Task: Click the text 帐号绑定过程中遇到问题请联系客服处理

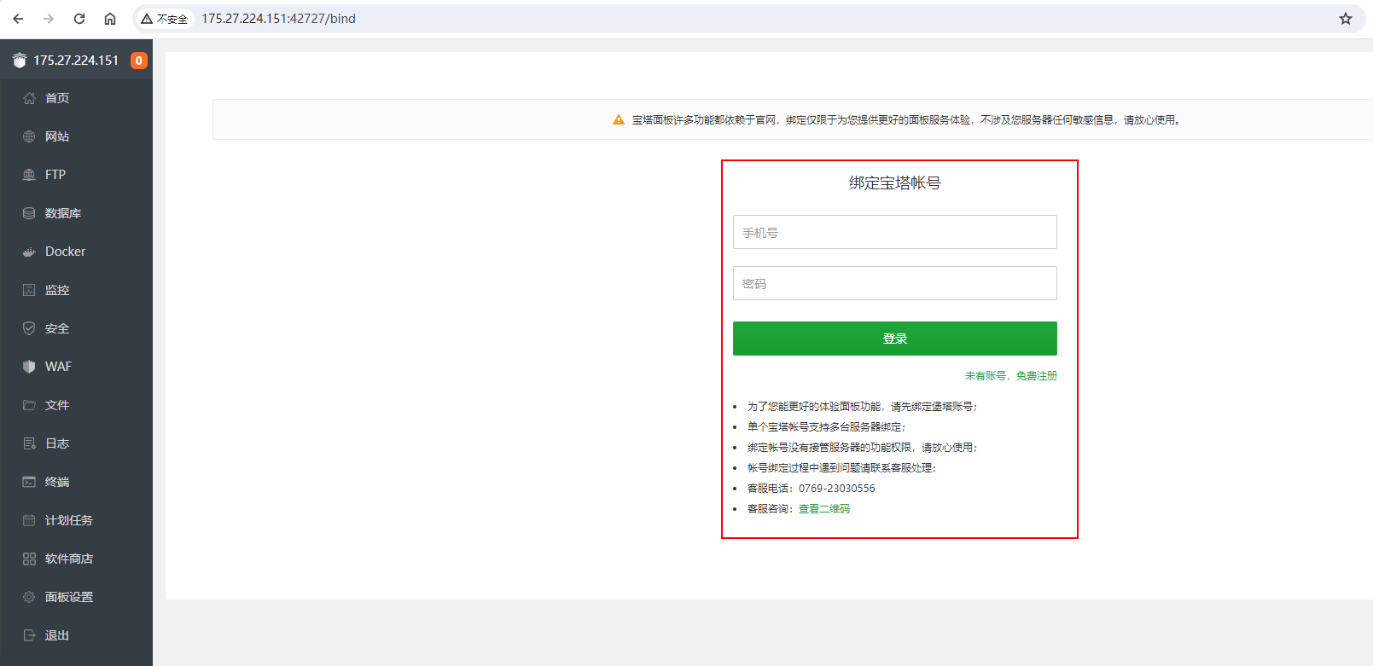Action: (840, 468)
